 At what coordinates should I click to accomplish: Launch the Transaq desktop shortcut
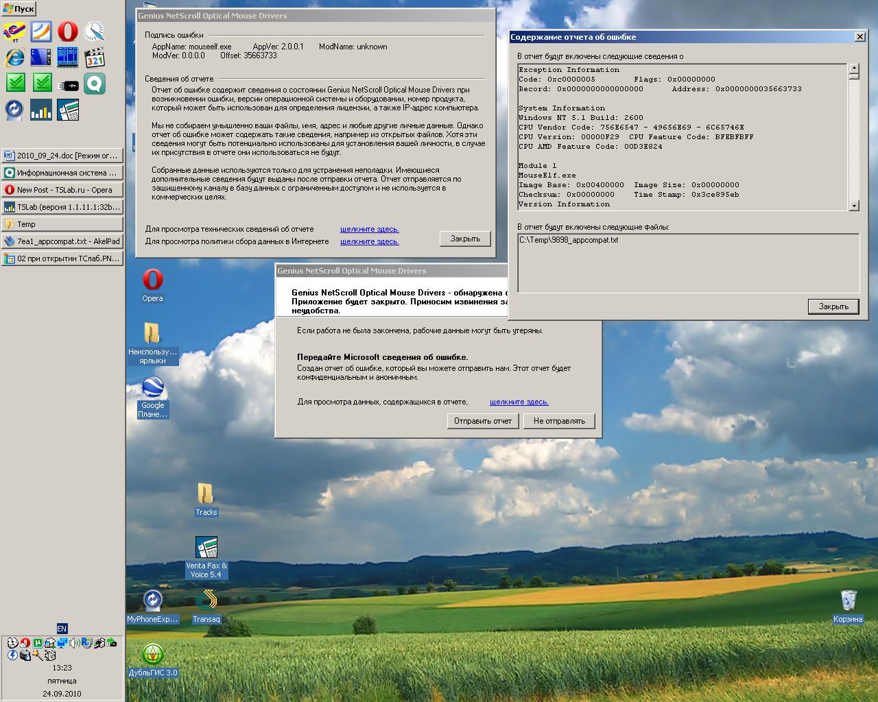[x=206, y=607]
